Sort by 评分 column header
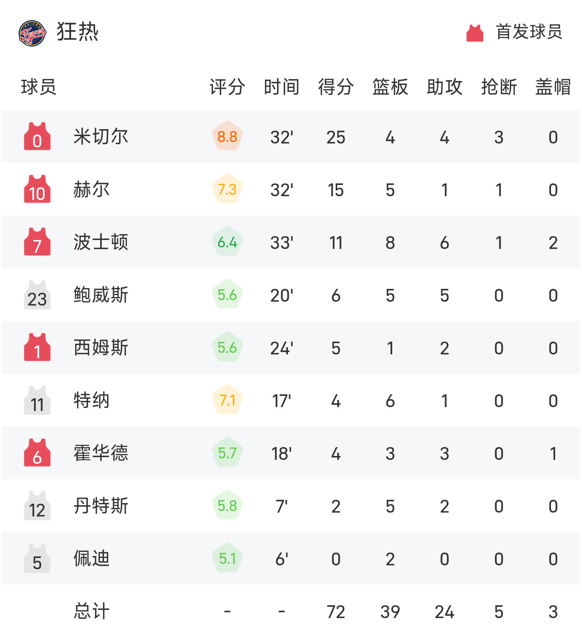The height and width of the screenshot is (639, 582). pyautogui.click(x=227, y=87)
